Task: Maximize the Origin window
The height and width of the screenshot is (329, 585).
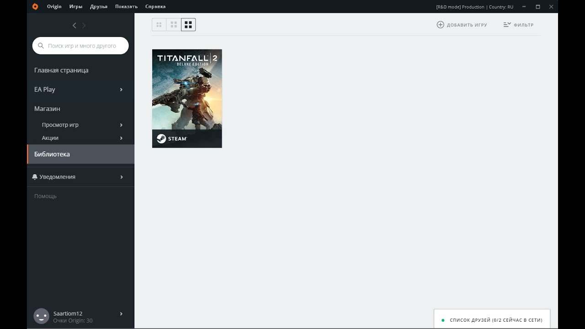Action: pos(538,6)
